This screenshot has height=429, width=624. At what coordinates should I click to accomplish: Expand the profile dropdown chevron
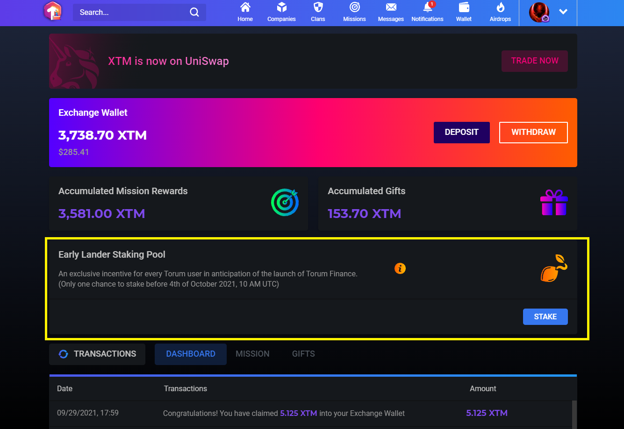[x=563, y=12]
